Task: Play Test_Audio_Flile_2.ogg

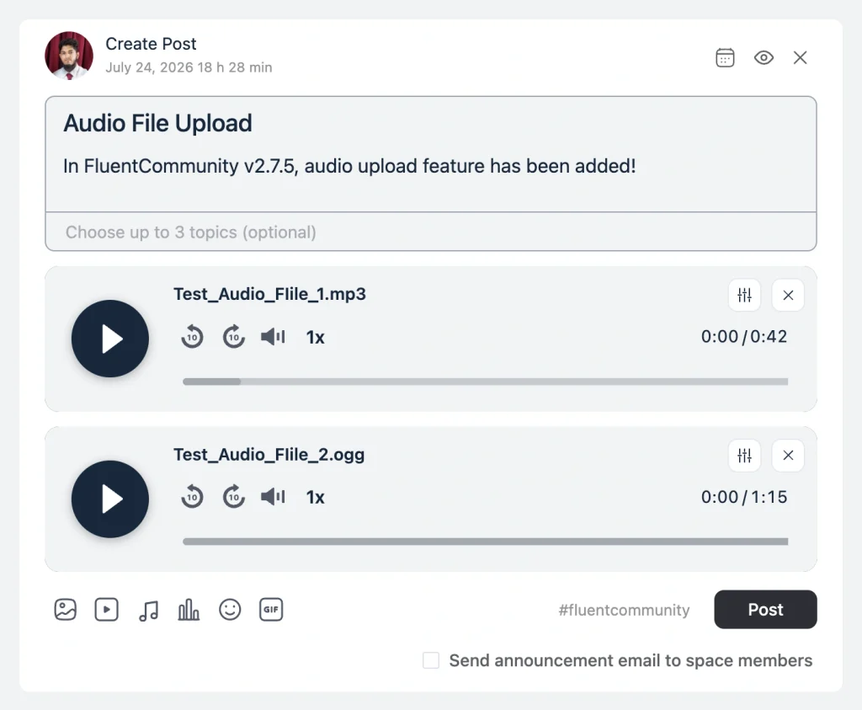Action: (110, 499)
